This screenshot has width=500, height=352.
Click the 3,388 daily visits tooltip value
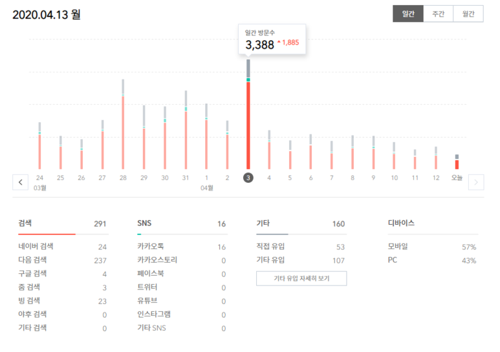click(x=259, y=45)
